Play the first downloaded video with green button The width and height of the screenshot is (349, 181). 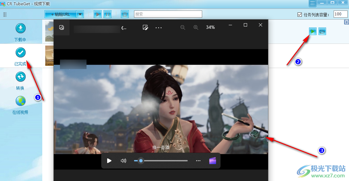pyautogui.click(x=313, y=31)
